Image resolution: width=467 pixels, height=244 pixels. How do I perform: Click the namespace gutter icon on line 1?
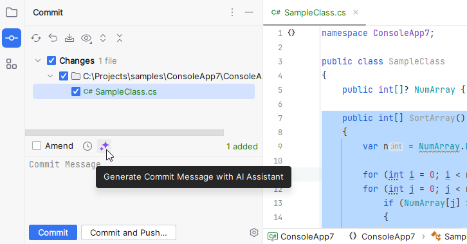[291, 33]
